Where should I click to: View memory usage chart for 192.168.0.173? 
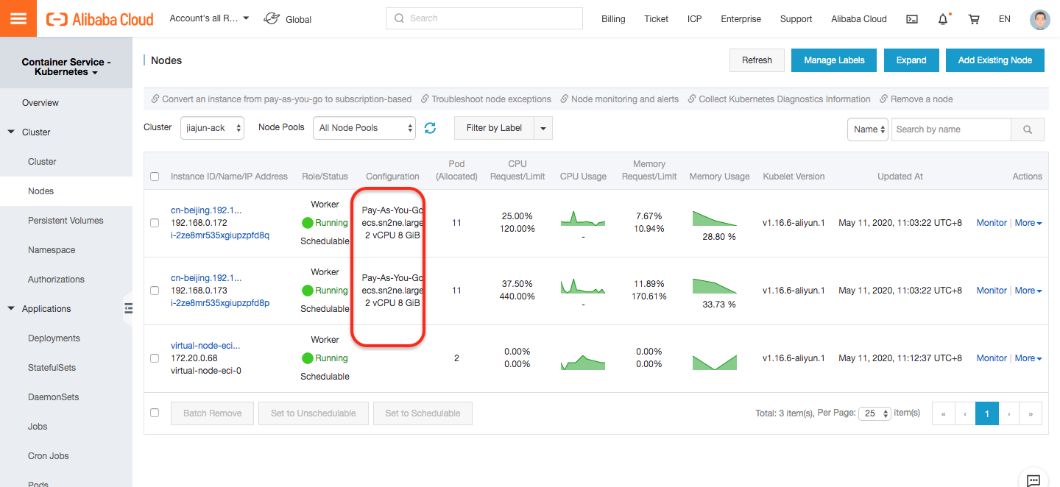click(715, 286)
